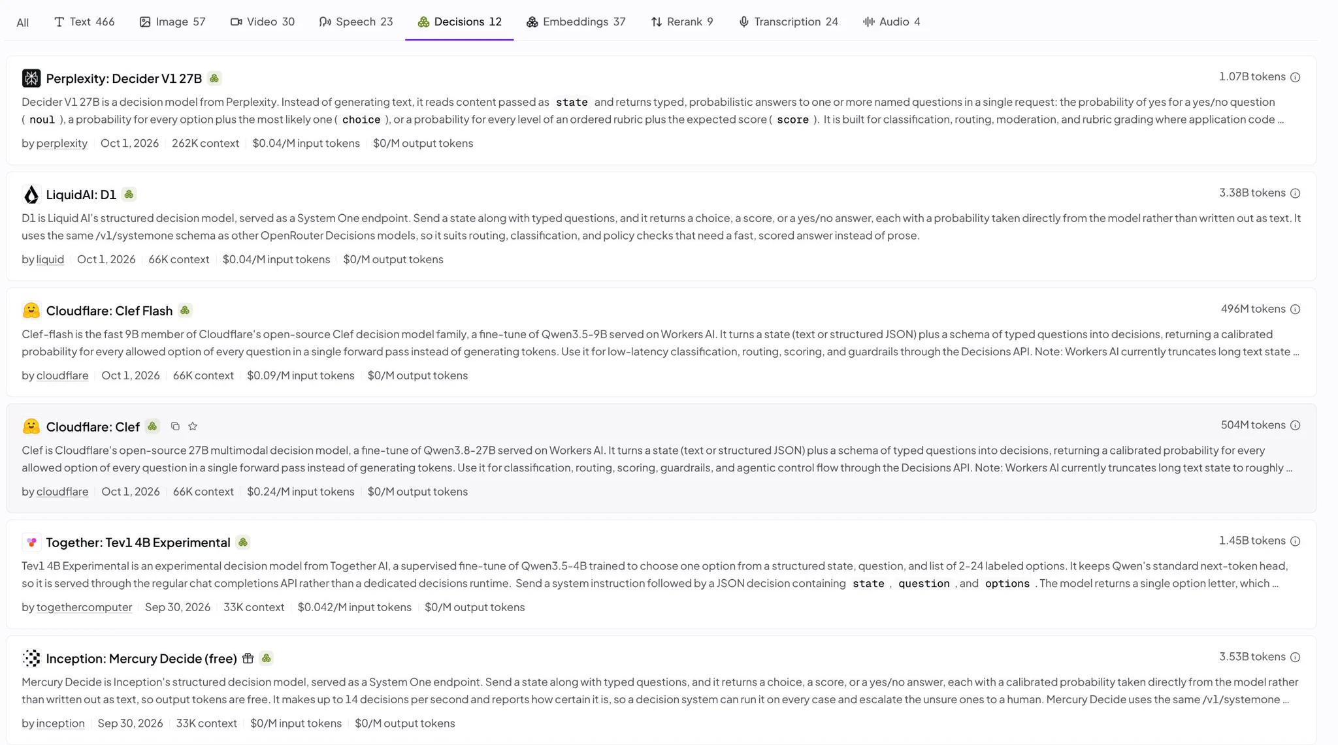Click the decisions badge next to LiquidAI: D1
Viewport: 1338px width, 745px height.
[x=129, y=195]
